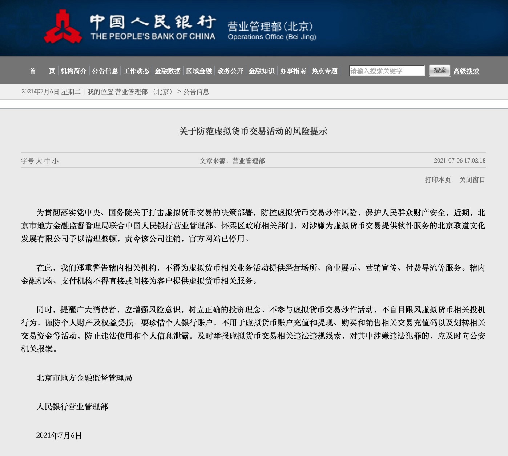Screen dimensions: 508x456
Task: Click the 搜索 search button icon
Action: [x=440, y=70]
